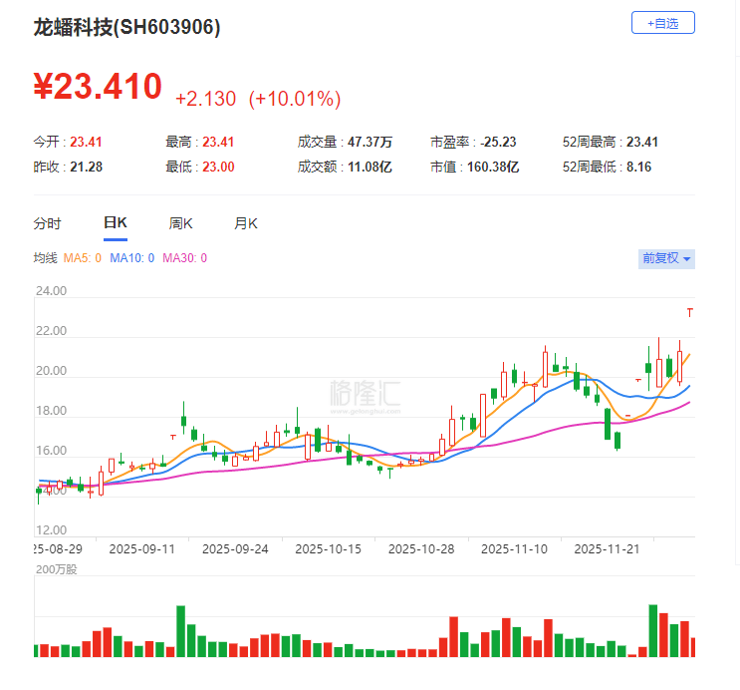Click the 昨收 value 21.28

click(x=87, y=167)
